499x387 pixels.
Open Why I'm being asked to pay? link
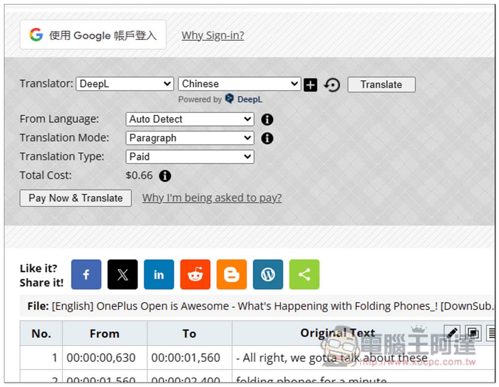212,198
